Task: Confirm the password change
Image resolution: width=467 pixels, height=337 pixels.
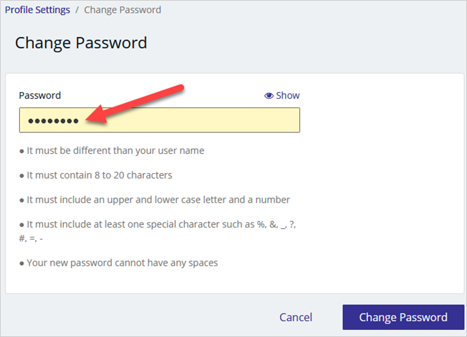Action: (x=403, y=317)
